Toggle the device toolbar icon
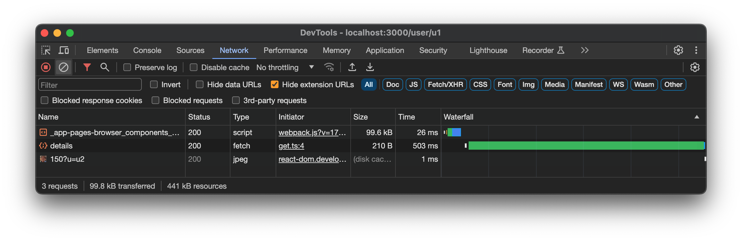This screenshot has height=241, width=742. 64,50
